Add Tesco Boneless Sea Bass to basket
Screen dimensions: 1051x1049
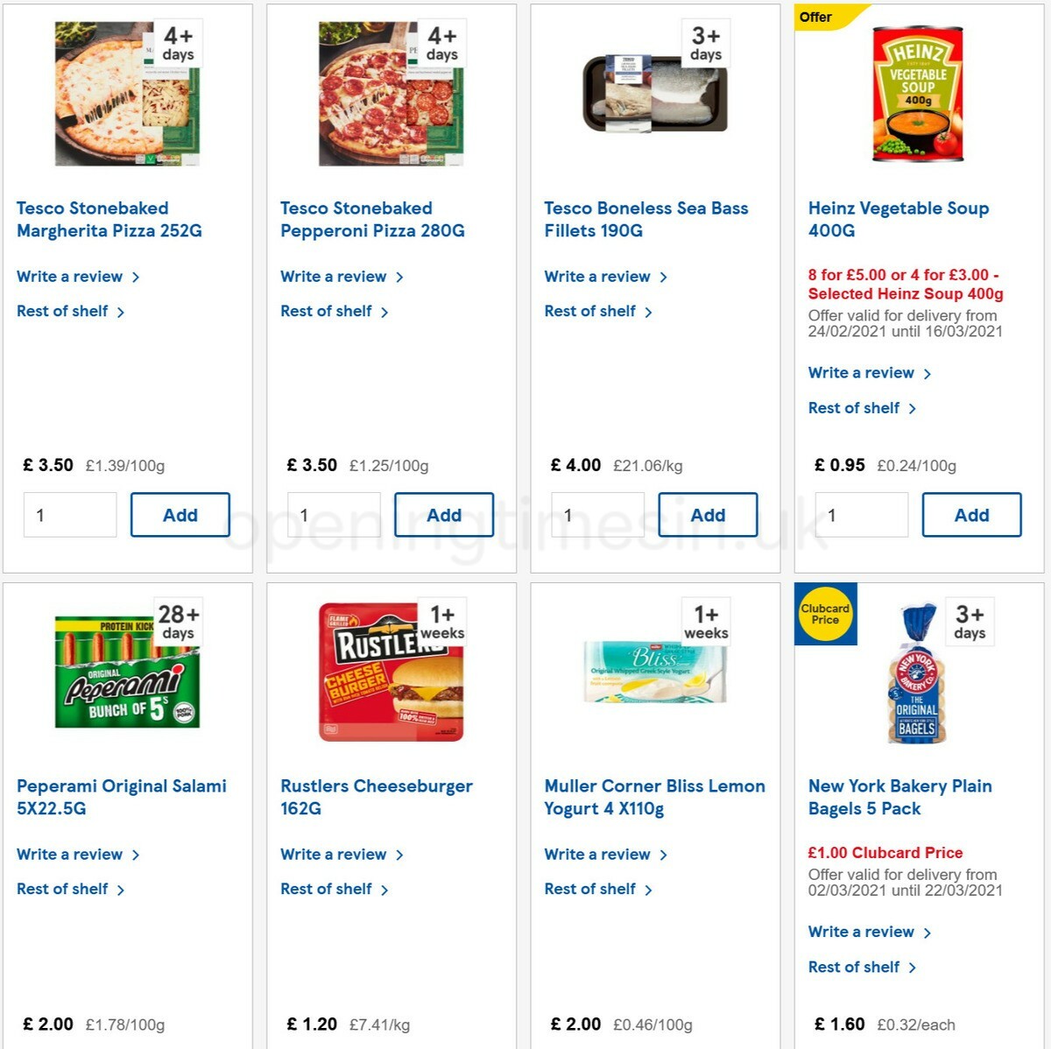[x=709, y=515]
